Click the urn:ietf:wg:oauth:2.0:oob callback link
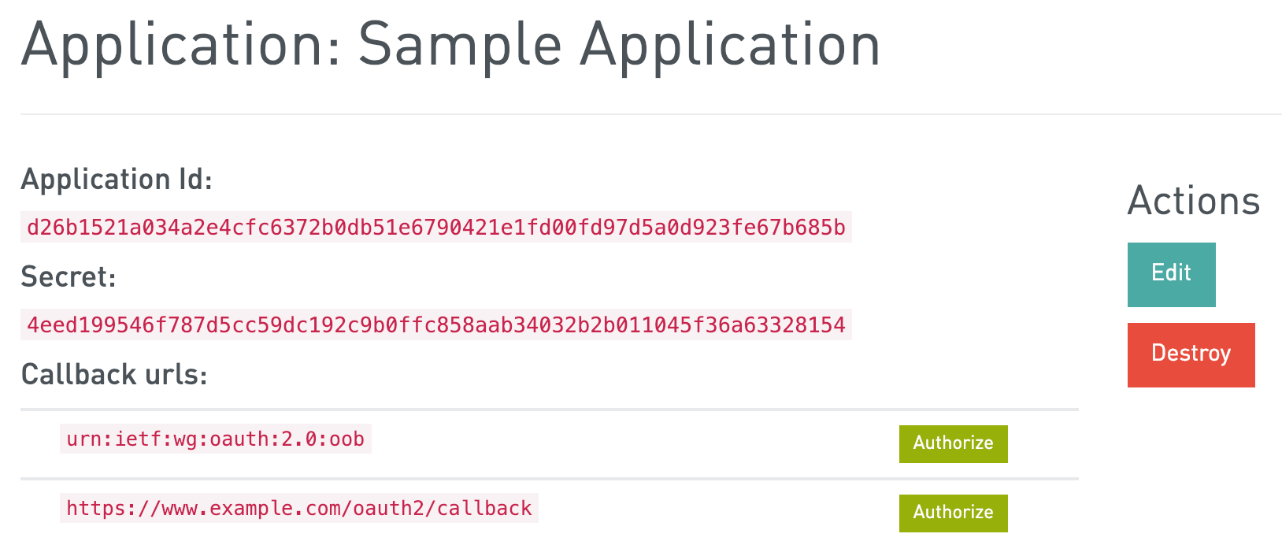Viewport: 1282px width, 556px height. (214, 440)
